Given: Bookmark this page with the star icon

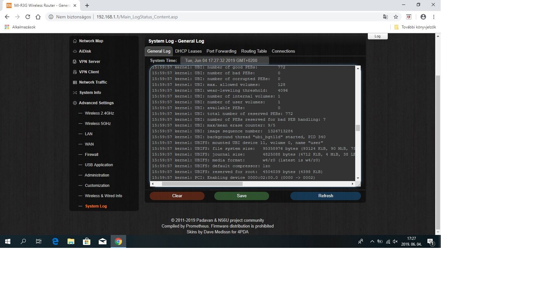Looking at the screenshot, I should tap(396, 17).
